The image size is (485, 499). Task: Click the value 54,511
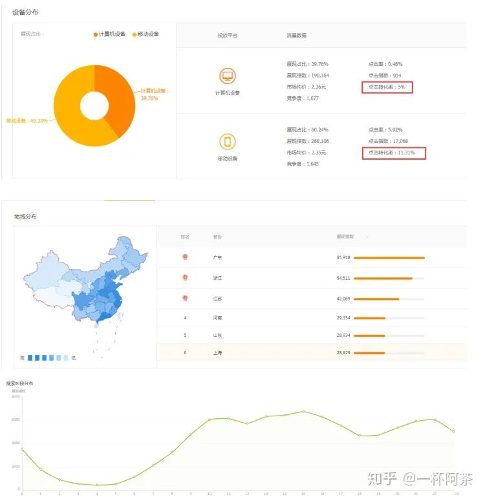343,278
